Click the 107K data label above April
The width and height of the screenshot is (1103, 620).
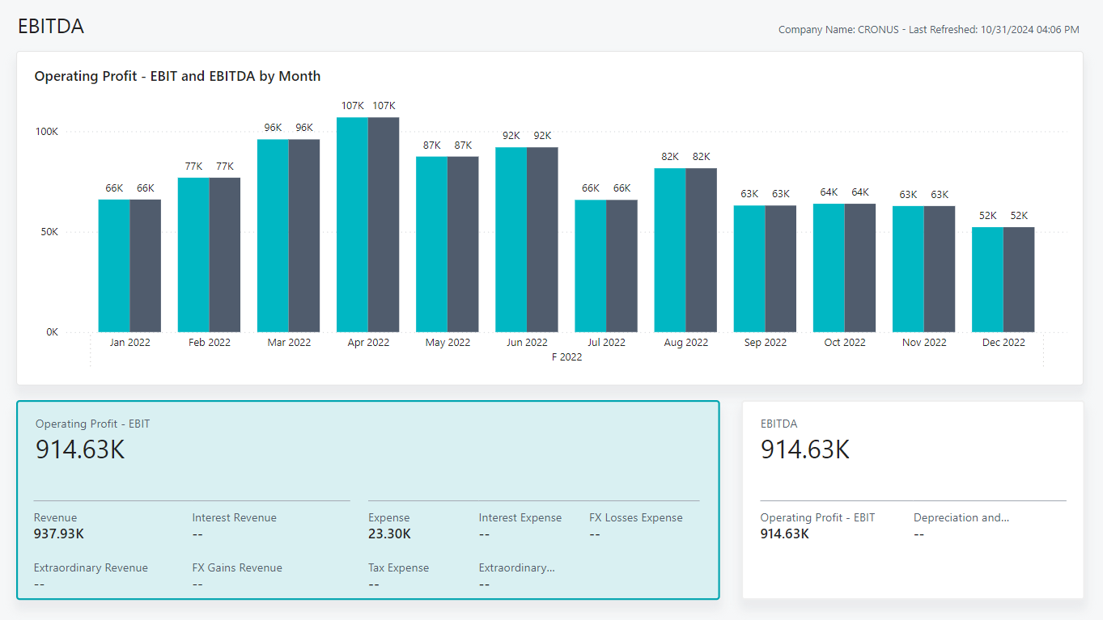tap(351, 105)
